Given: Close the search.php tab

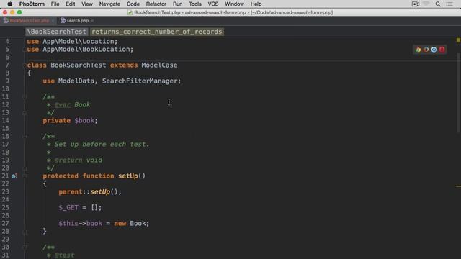Looking at the screenshot, I should [x=92, y=21].
